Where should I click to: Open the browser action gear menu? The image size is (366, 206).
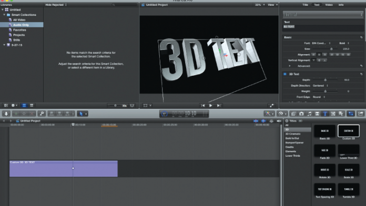14,106
